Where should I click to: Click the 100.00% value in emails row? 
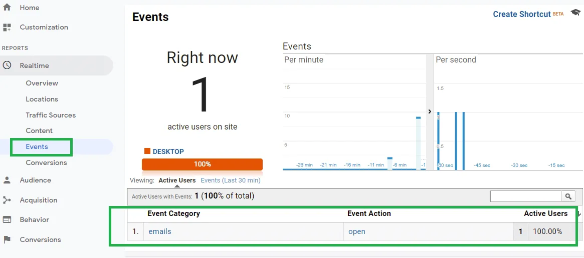(x=547, y=231)
